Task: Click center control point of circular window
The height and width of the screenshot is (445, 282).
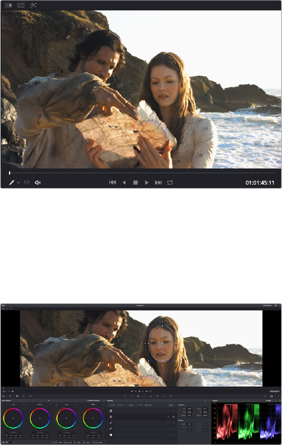Action: pos(162,343)
